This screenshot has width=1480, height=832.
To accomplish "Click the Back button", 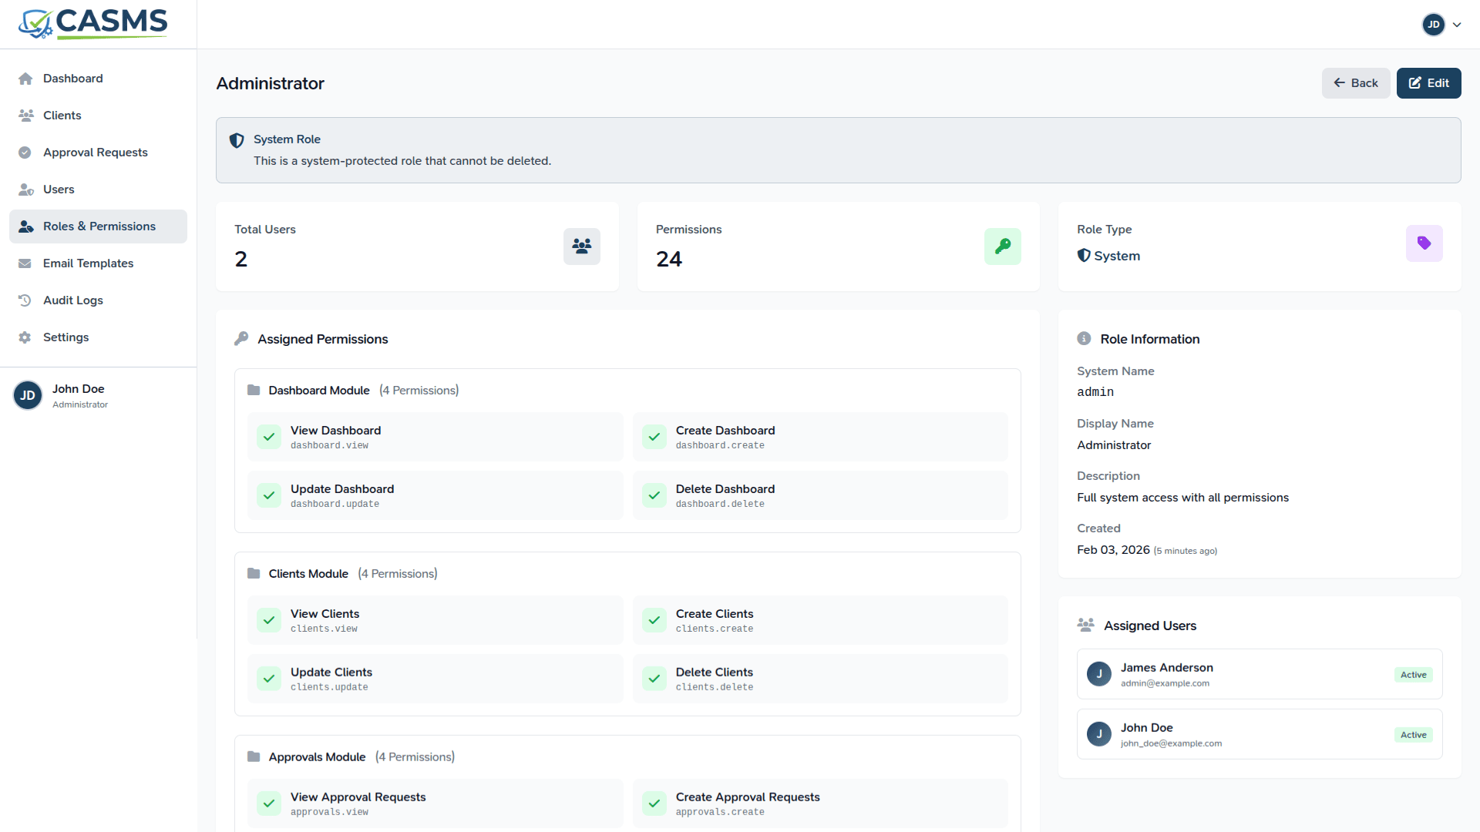I will tap(1355, 83).
